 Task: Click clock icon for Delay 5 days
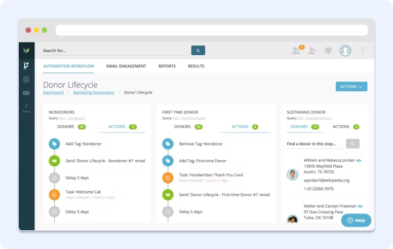pos(168,212)
